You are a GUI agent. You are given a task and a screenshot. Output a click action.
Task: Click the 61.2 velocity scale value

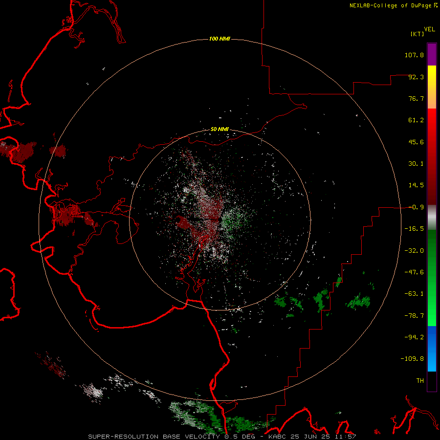pyautogui.click(x=416, y=120)
